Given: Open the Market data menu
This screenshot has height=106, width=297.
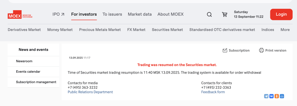Looking at the screenshot, I should pos(140,14).
